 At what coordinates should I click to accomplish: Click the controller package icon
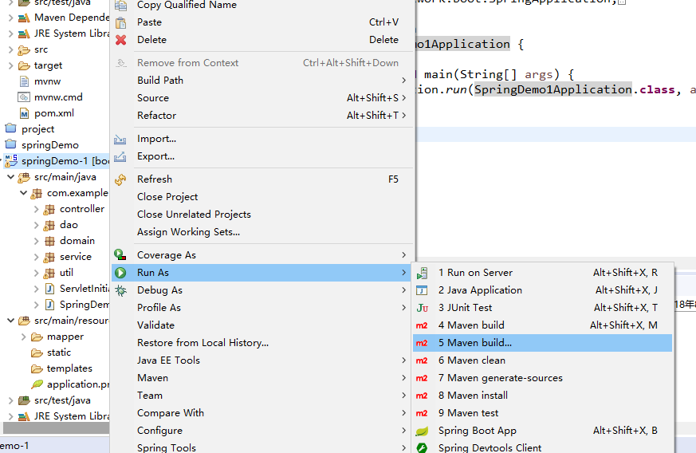point(49,209)
